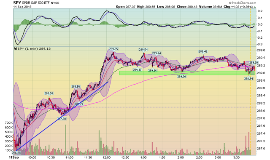Click the bold SPY ticker symbol title

17,3
